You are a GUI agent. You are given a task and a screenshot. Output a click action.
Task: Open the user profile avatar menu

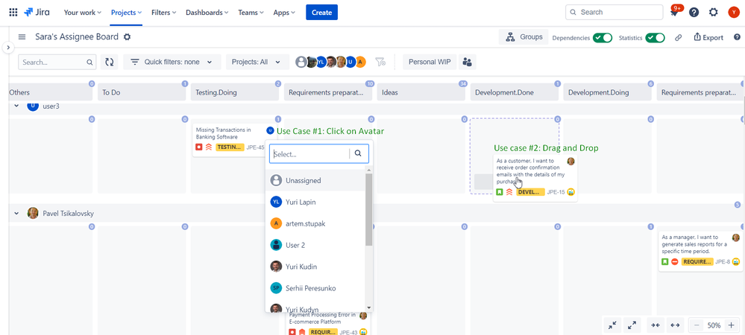click(733, 13)
